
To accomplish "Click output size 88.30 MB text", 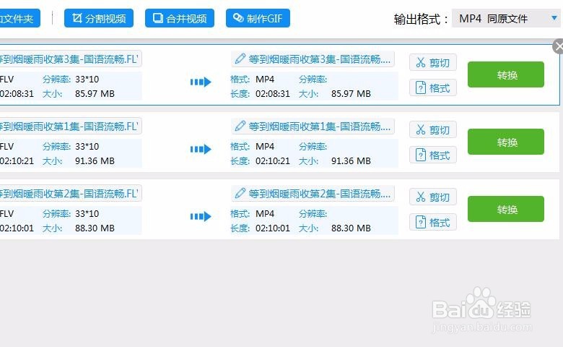I will [x=351, y=228].
